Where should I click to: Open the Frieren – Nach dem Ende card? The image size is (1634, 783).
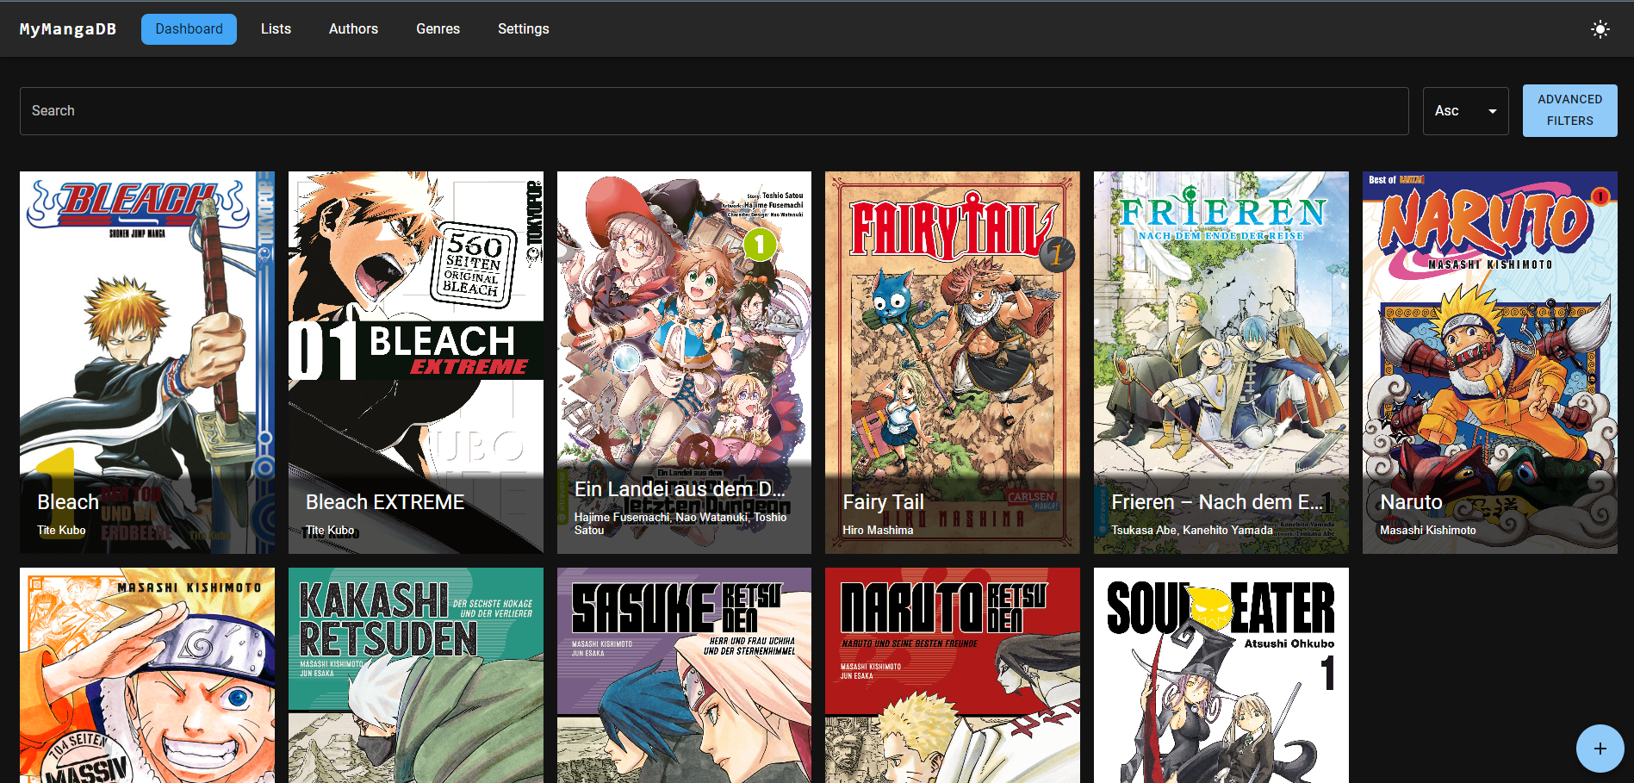1221,363
